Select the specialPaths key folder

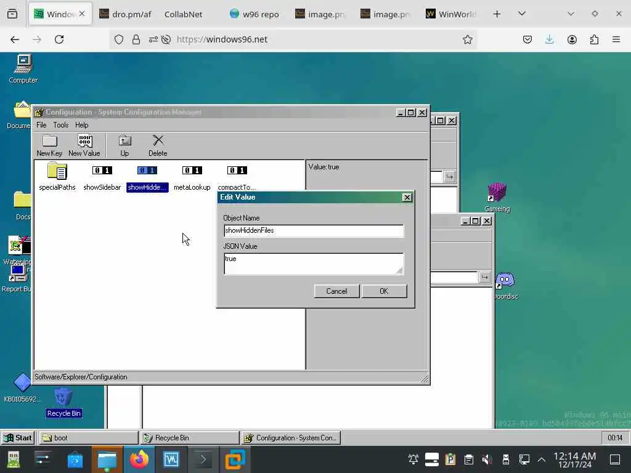pos(57,177)
